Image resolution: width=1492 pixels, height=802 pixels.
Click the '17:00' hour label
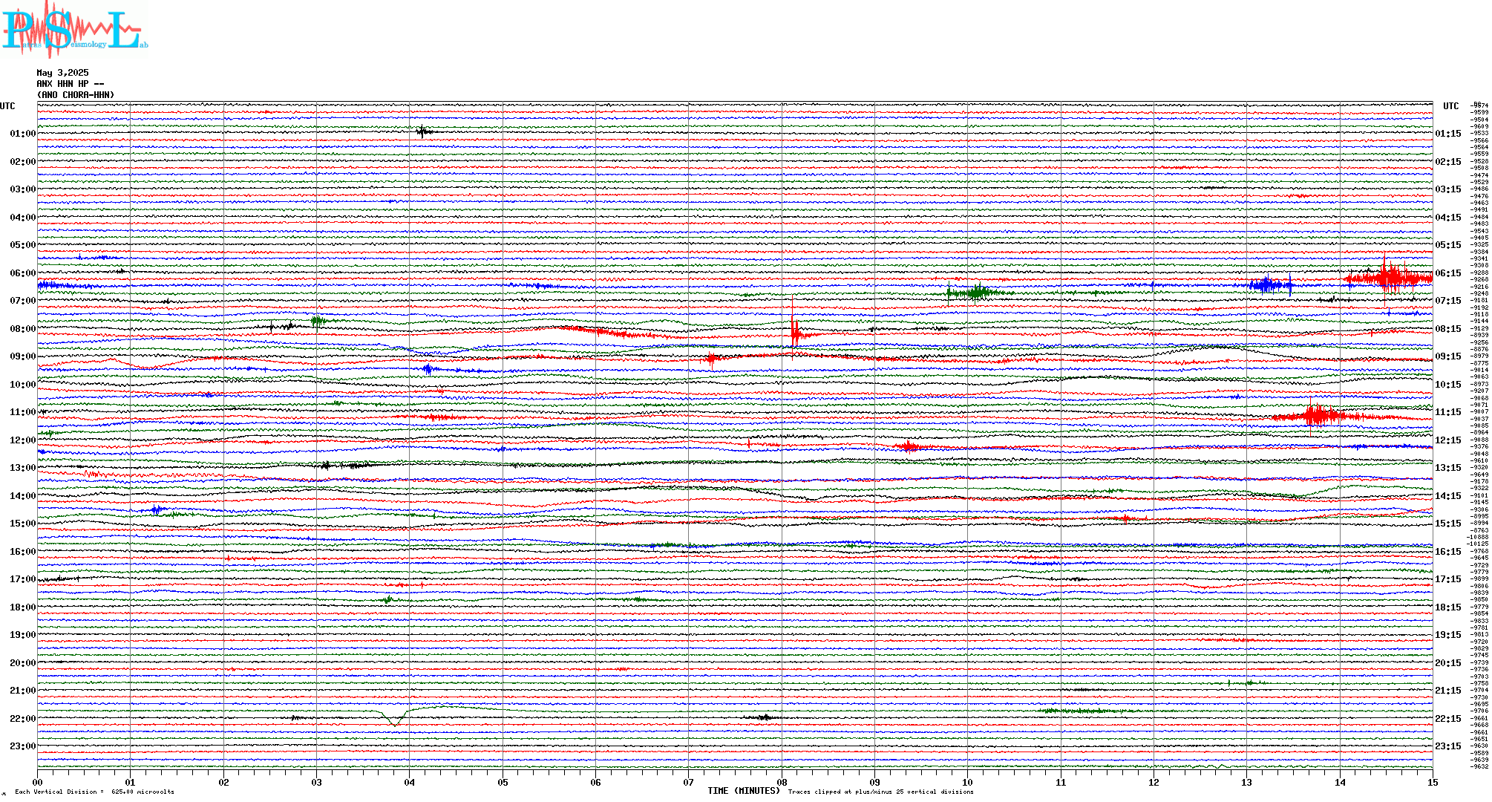pyautogui.click(x=23, y=579)
